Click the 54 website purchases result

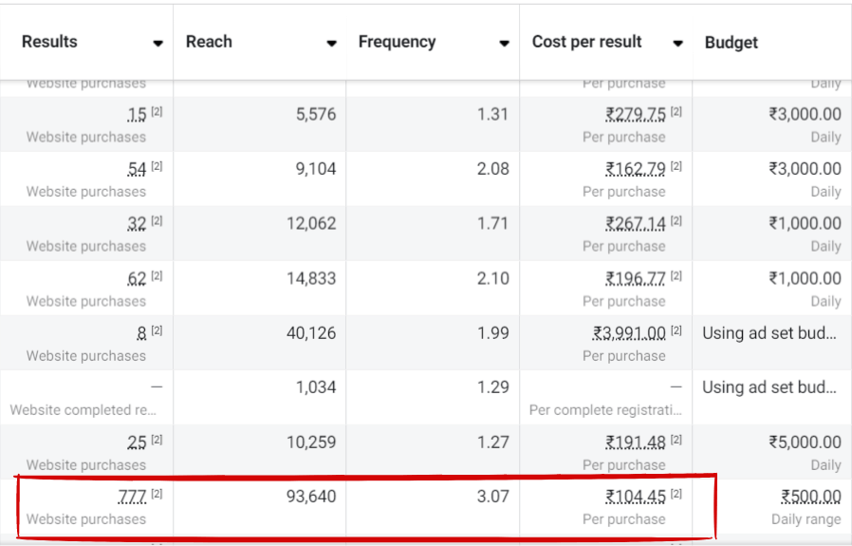click(x=137, y=169)
